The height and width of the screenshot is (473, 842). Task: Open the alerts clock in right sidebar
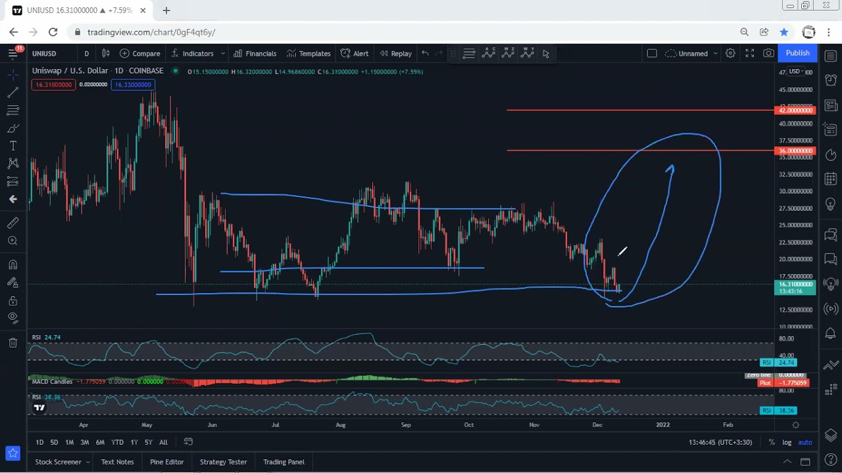pos(830,79)
